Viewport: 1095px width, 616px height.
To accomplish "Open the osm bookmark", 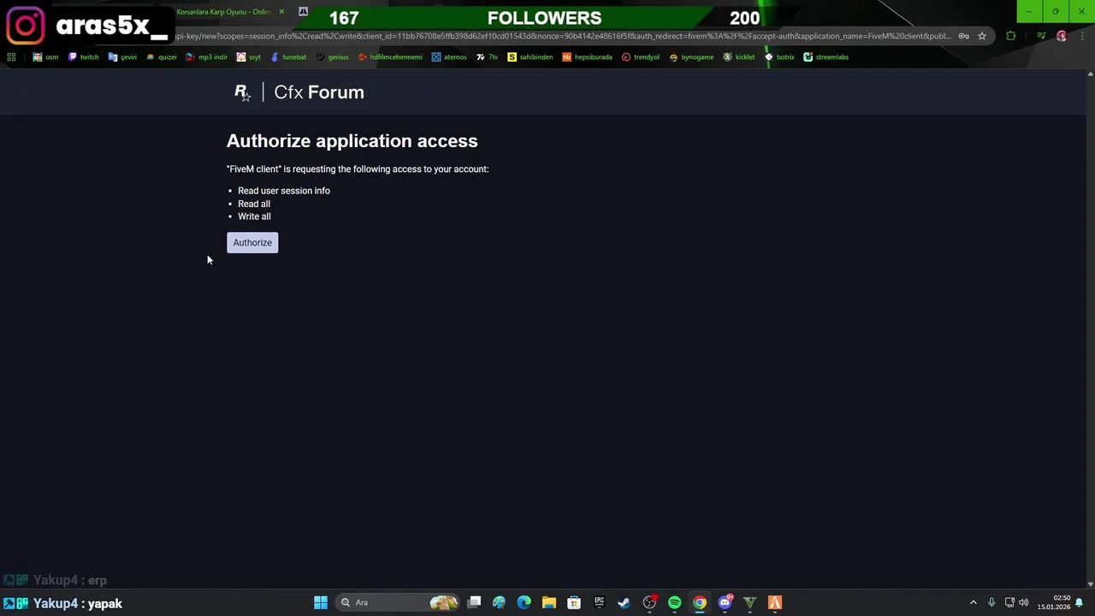I will coord(45,57).
